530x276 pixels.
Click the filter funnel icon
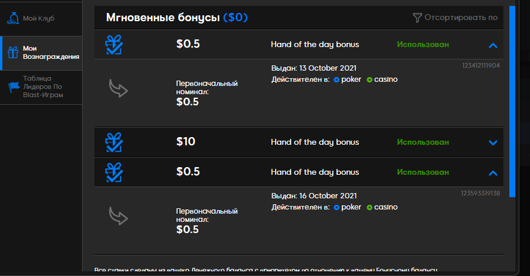coord(417,18)
